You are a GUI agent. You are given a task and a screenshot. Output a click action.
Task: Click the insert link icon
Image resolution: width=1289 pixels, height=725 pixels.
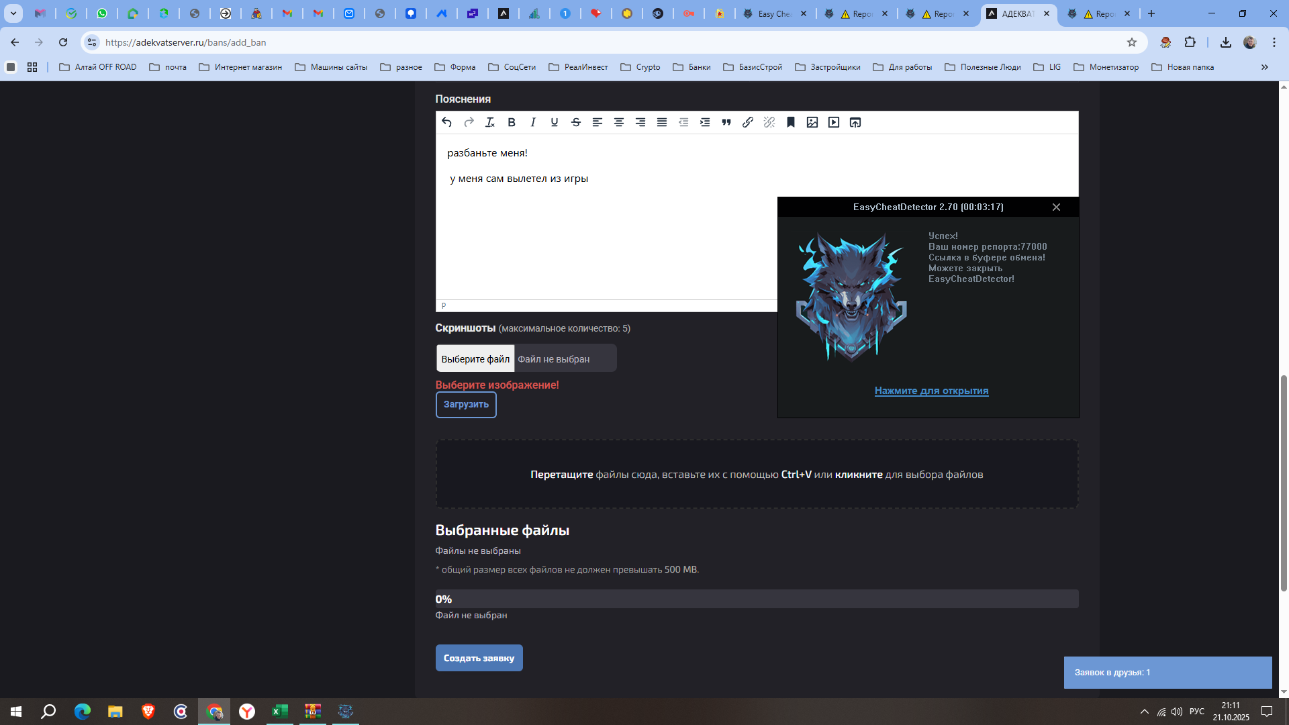(x=748, y=122)
